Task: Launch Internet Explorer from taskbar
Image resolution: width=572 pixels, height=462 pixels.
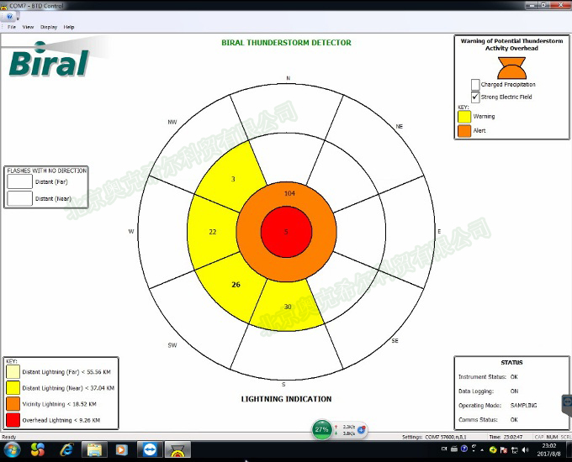Action: point(66,450)
